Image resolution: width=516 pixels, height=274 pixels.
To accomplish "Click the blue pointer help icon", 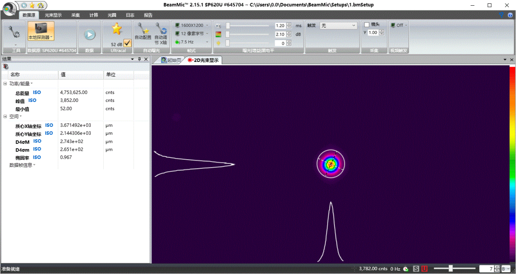I will (501, 15).
